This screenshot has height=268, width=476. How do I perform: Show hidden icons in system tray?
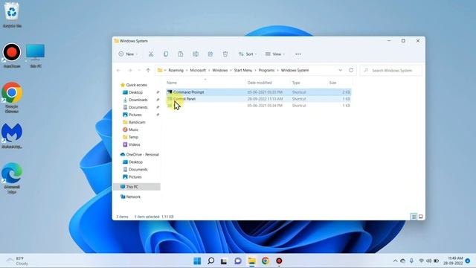[x=395, y=261]
